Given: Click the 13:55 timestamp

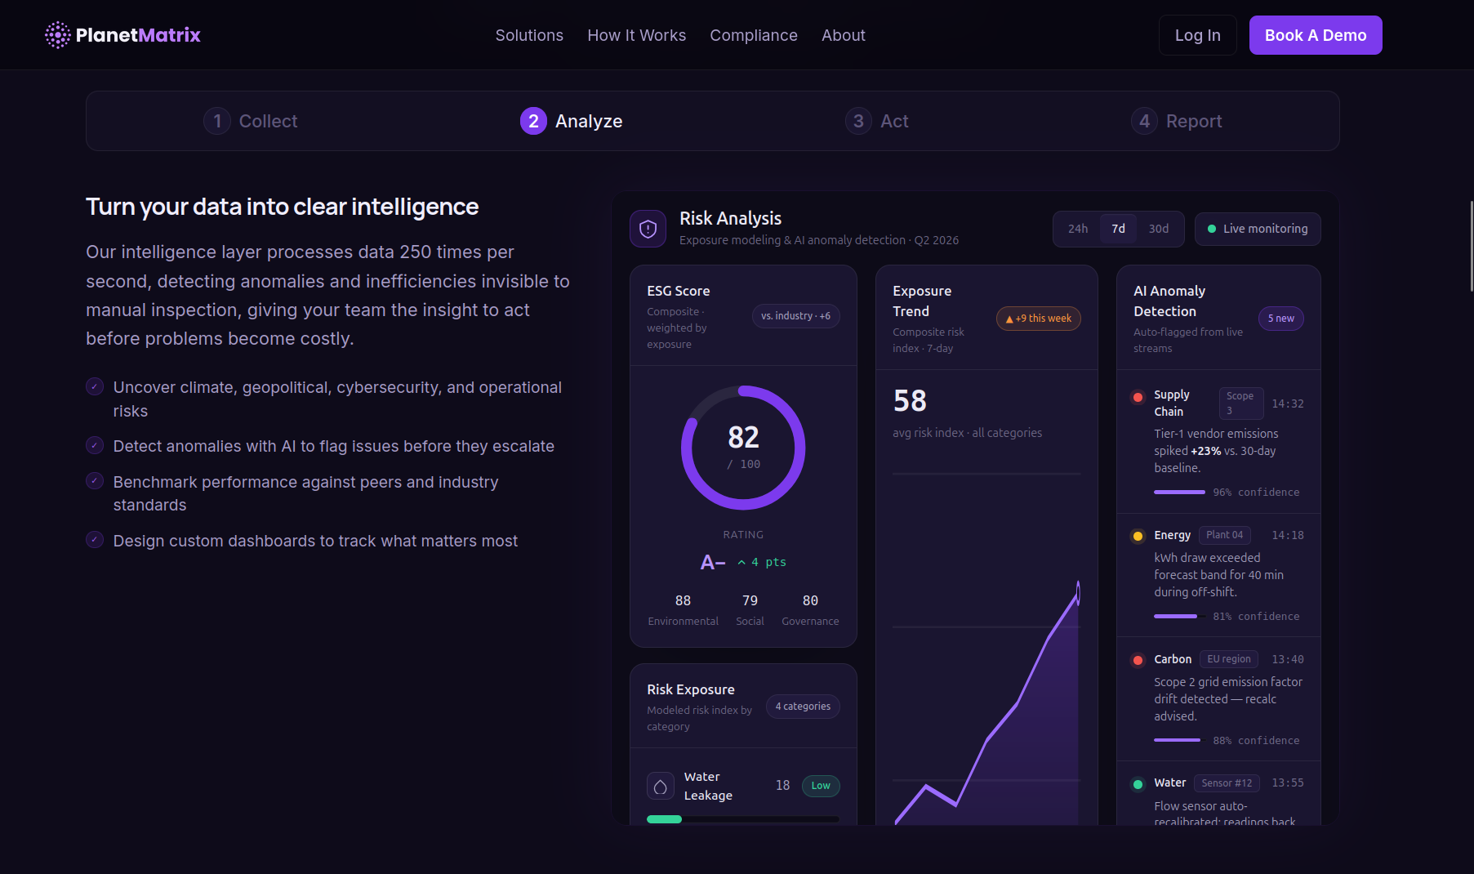Looking at the screenshot, I should pyautogui.click(x=1288, y=783).
